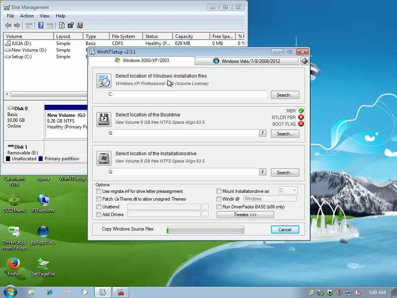Image resolution: width=397 pixels, height=298 pixels.
Task: Check Mount Installationdrive as option
Action: 219,191
